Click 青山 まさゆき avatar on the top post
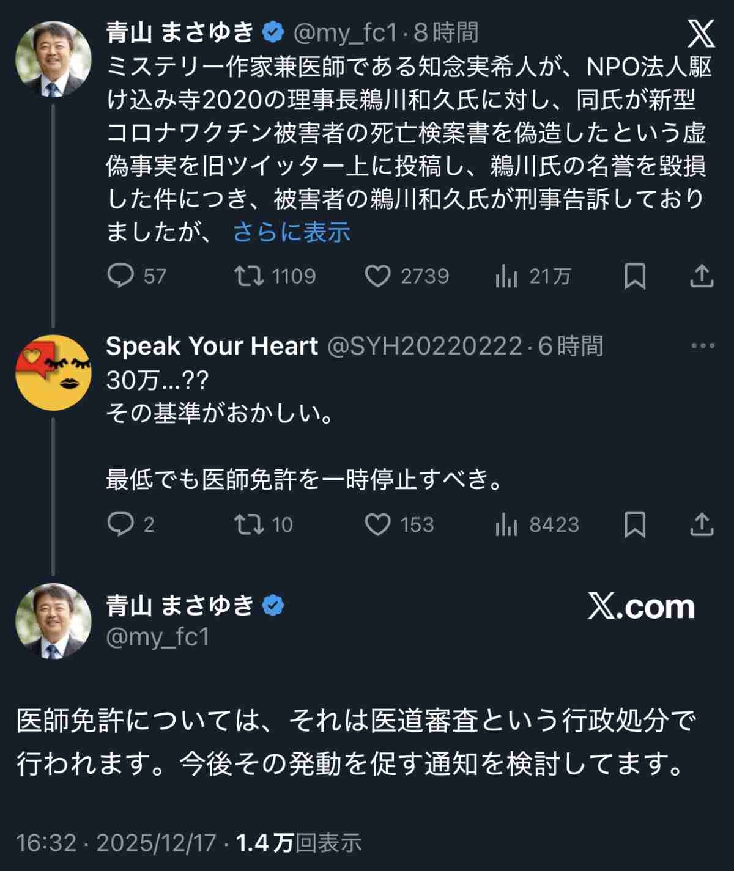 [x=53, y=59]
